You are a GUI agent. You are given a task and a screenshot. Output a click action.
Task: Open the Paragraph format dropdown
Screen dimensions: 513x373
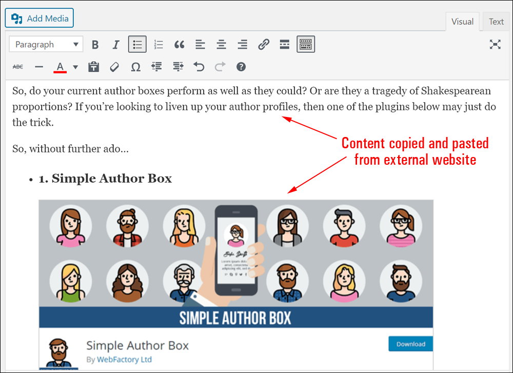click(x=46, y=44)
